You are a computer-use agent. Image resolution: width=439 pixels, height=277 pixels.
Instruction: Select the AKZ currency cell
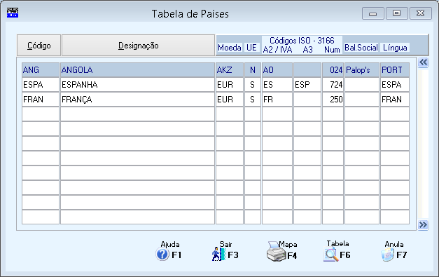[229, 70]
